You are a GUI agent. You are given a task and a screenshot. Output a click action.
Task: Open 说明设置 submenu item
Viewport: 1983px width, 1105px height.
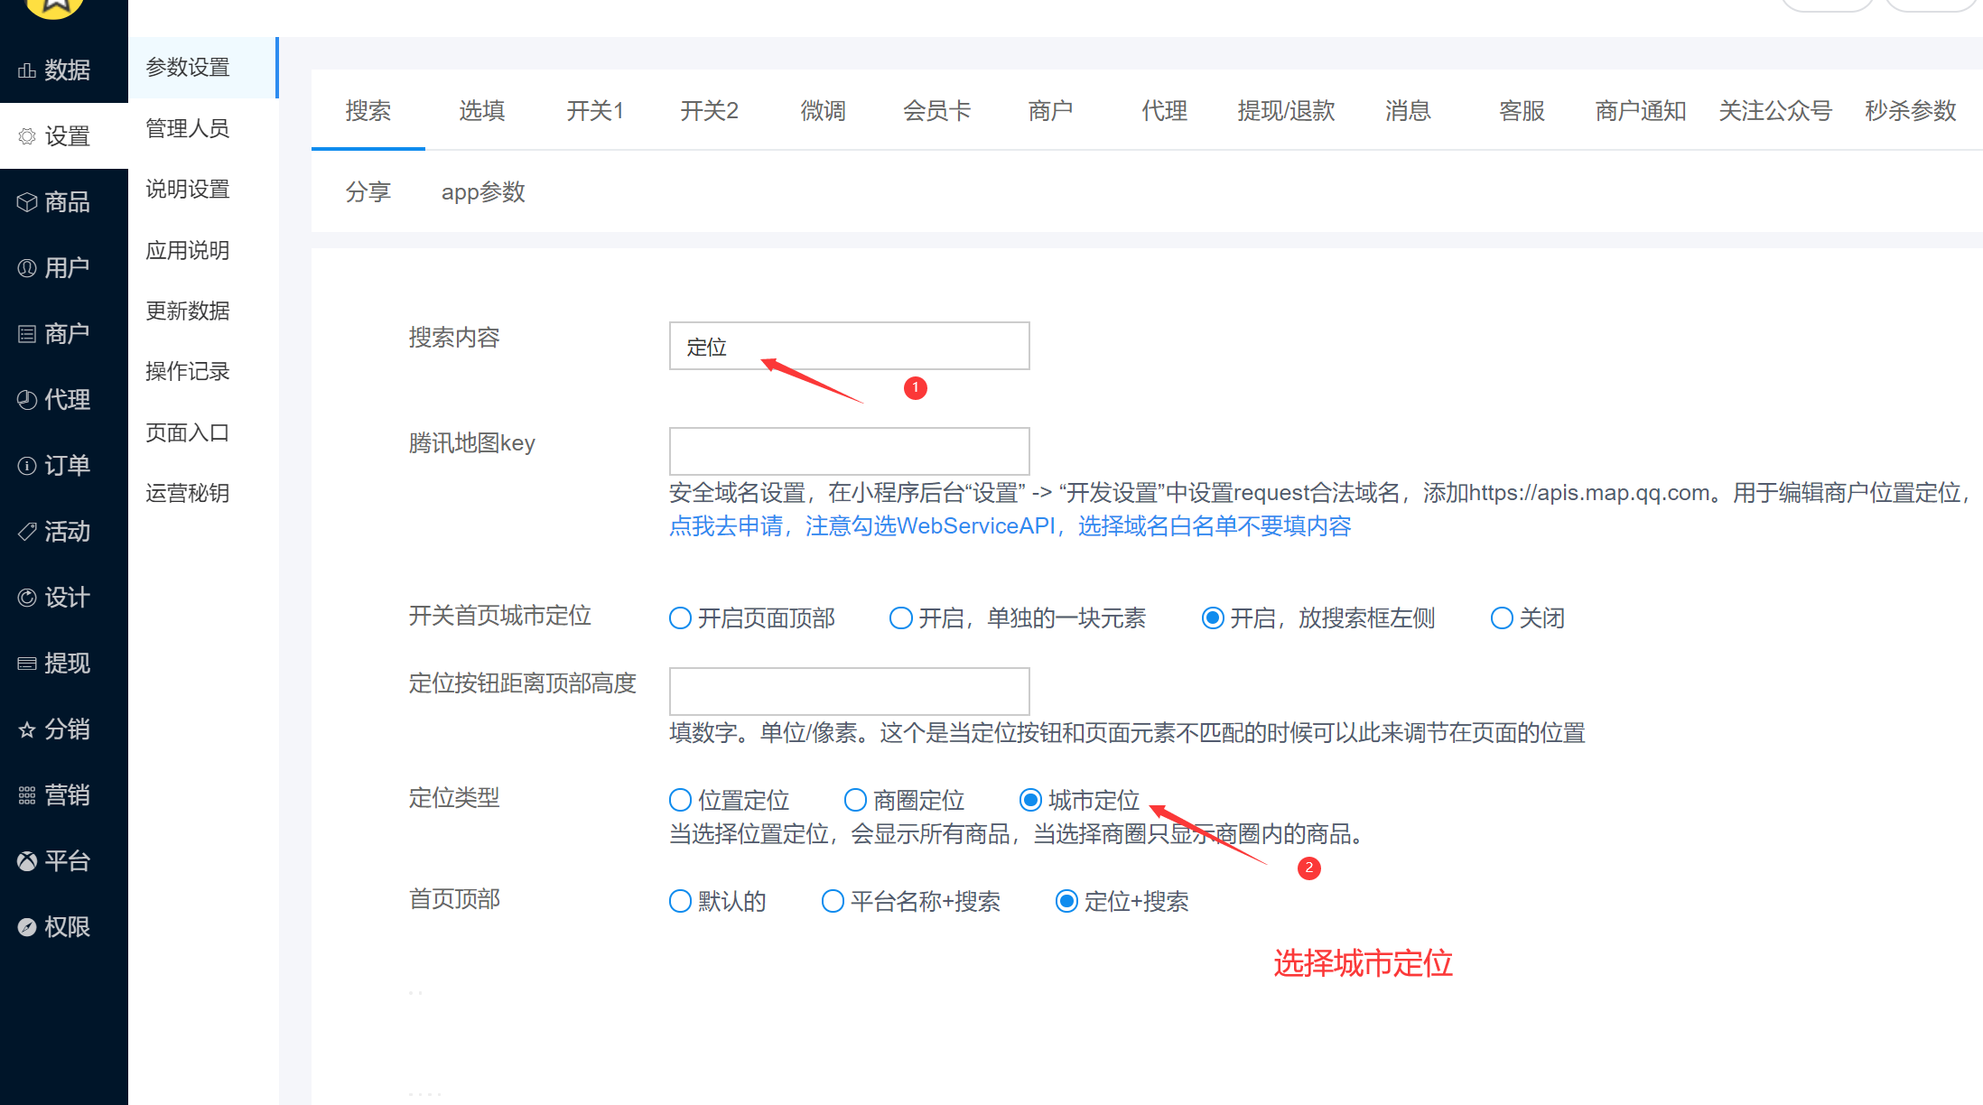[203, 189]
